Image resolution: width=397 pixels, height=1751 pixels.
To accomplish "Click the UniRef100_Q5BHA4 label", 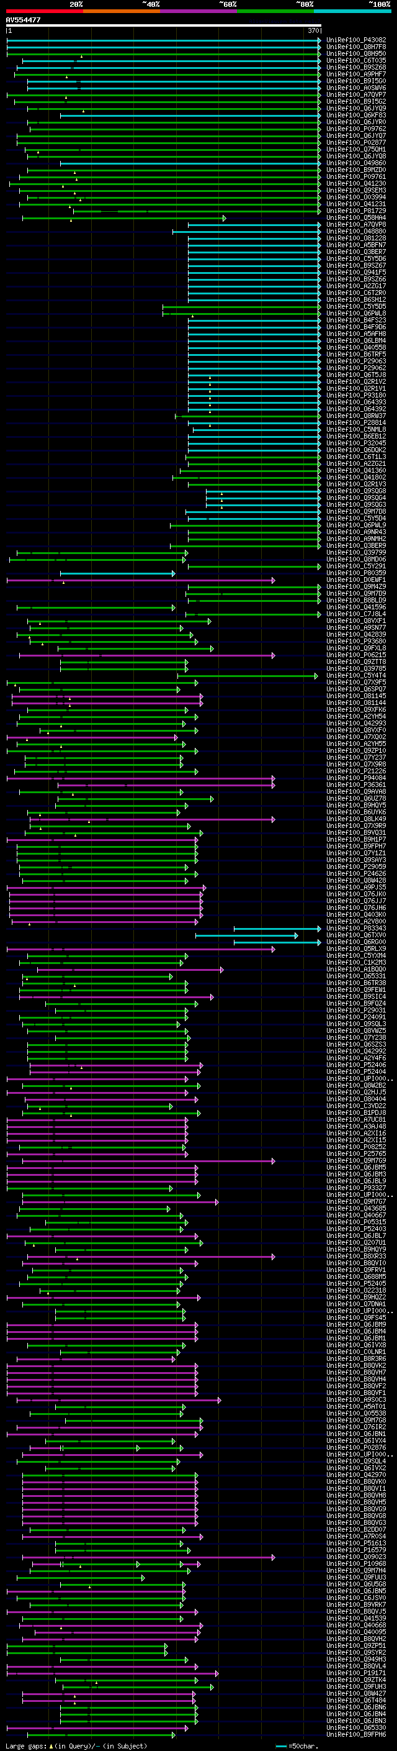I will point(356,217).
